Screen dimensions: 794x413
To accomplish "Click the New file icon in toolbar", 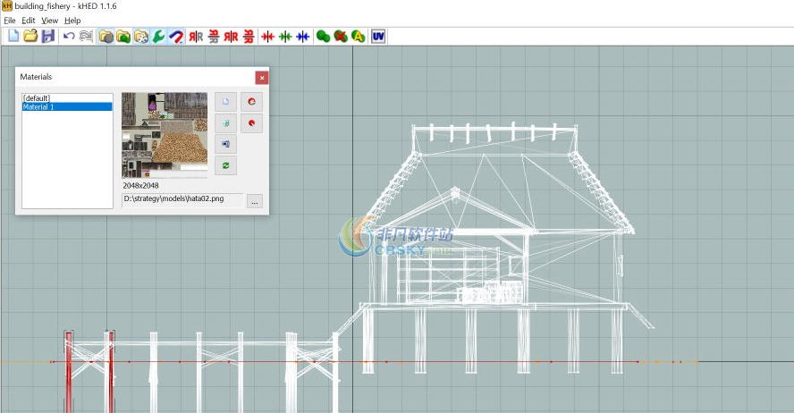I will (13, 37).
